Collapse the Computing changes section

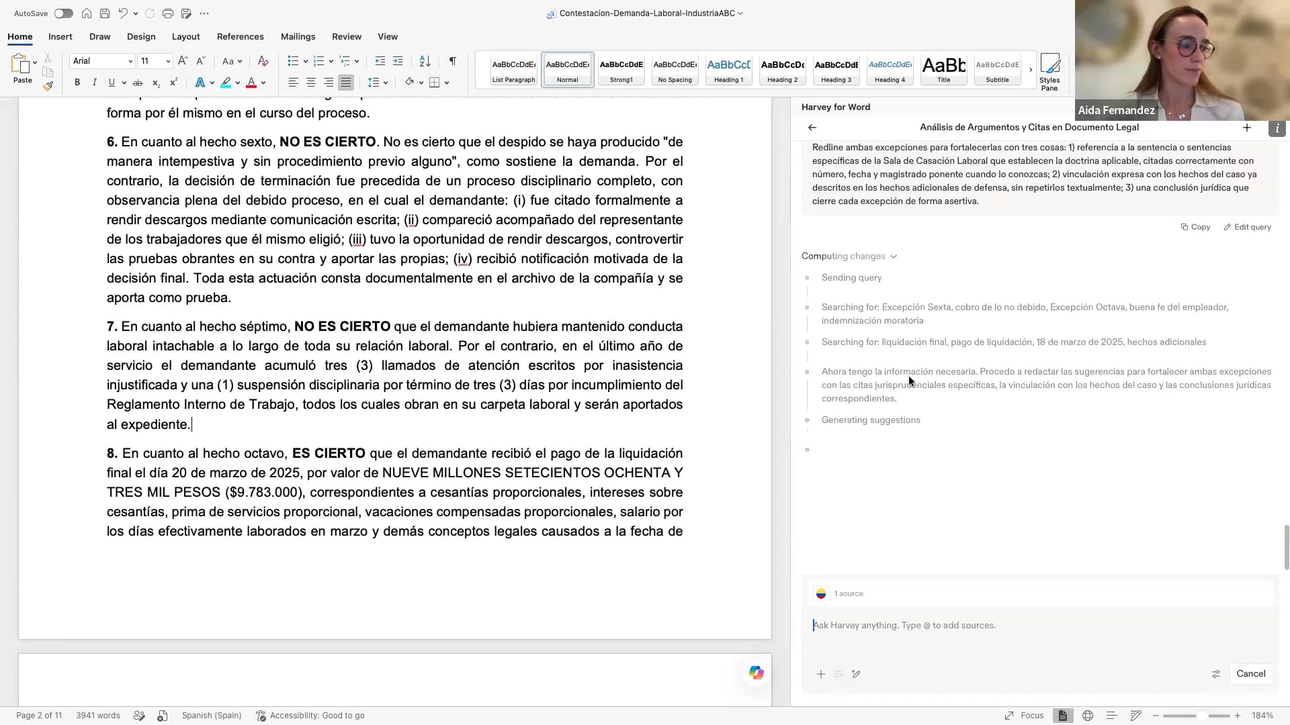point(849,256)
